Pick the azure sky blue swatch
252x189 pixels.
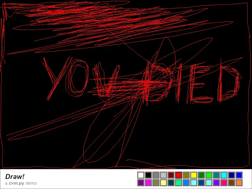tap(186, 183)
